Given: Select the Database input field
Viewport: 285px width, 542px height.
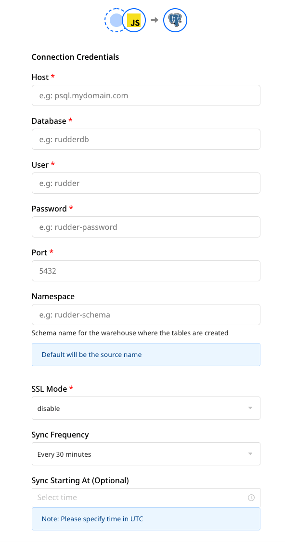Looking at the screenshot, I should 146,139.
